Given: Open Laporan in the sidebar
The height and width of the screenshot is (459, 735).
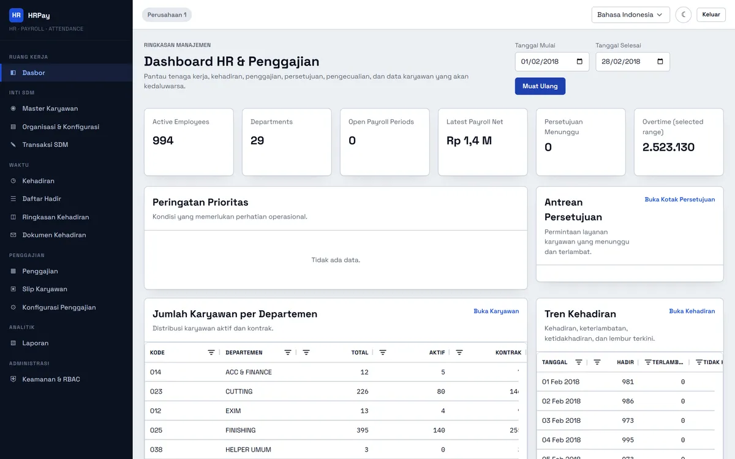Looking at the screenshot, I should pyautogui.click(x=66, y=343).
